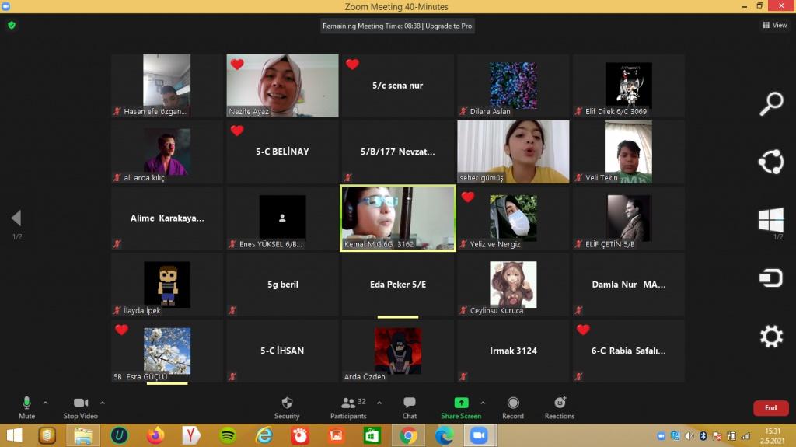The width and height of the screenshot is (796, 447).
Task: Open the Reactions picker
Action: (560, 407)
